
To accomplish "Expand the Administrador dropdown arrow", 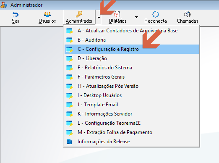I will point(99,18).
